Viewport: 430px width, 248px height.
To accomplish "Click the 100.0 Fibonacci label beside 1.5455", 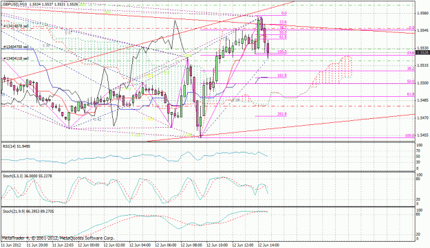I will coord(410,136).
